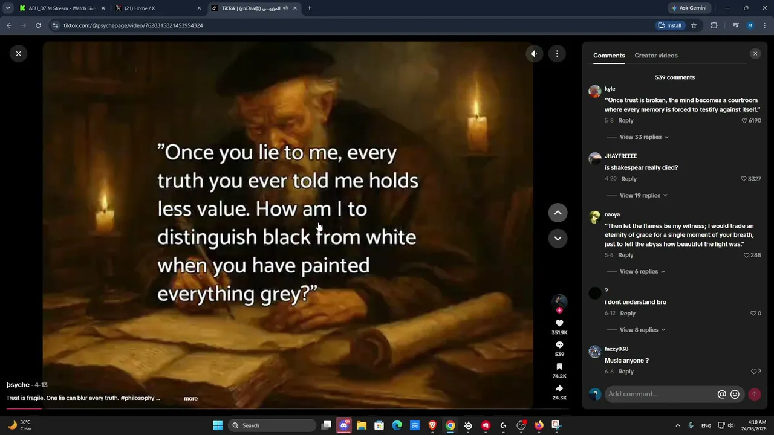Like the video with the heart icon

coord(559,323)
